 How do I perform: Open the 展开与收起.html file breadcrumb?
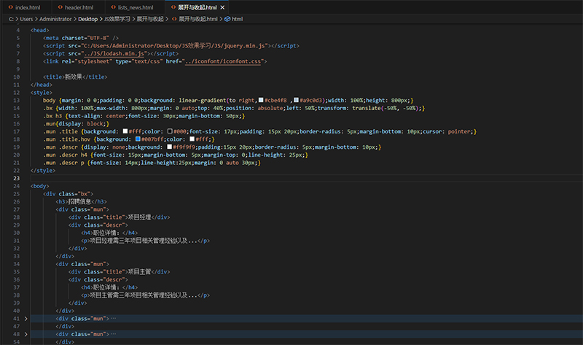[x=198, y=19]
